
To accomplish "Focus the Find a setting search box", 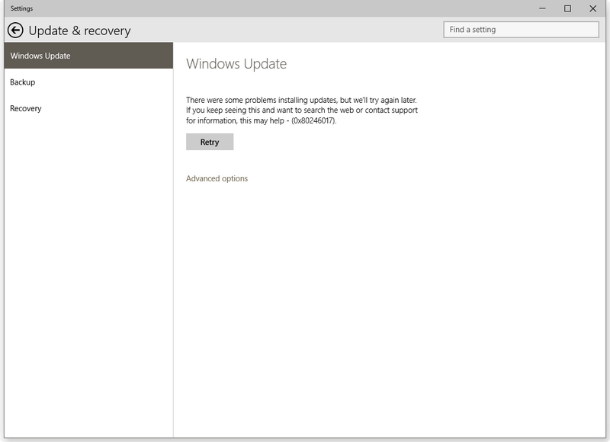I will (x=521, y=30).
